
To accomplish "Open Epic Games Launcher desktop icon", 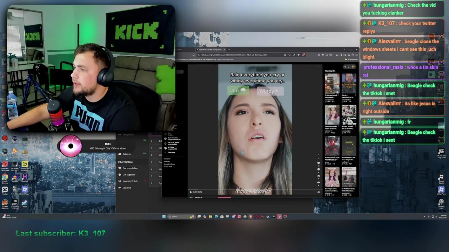I will 15,204.
